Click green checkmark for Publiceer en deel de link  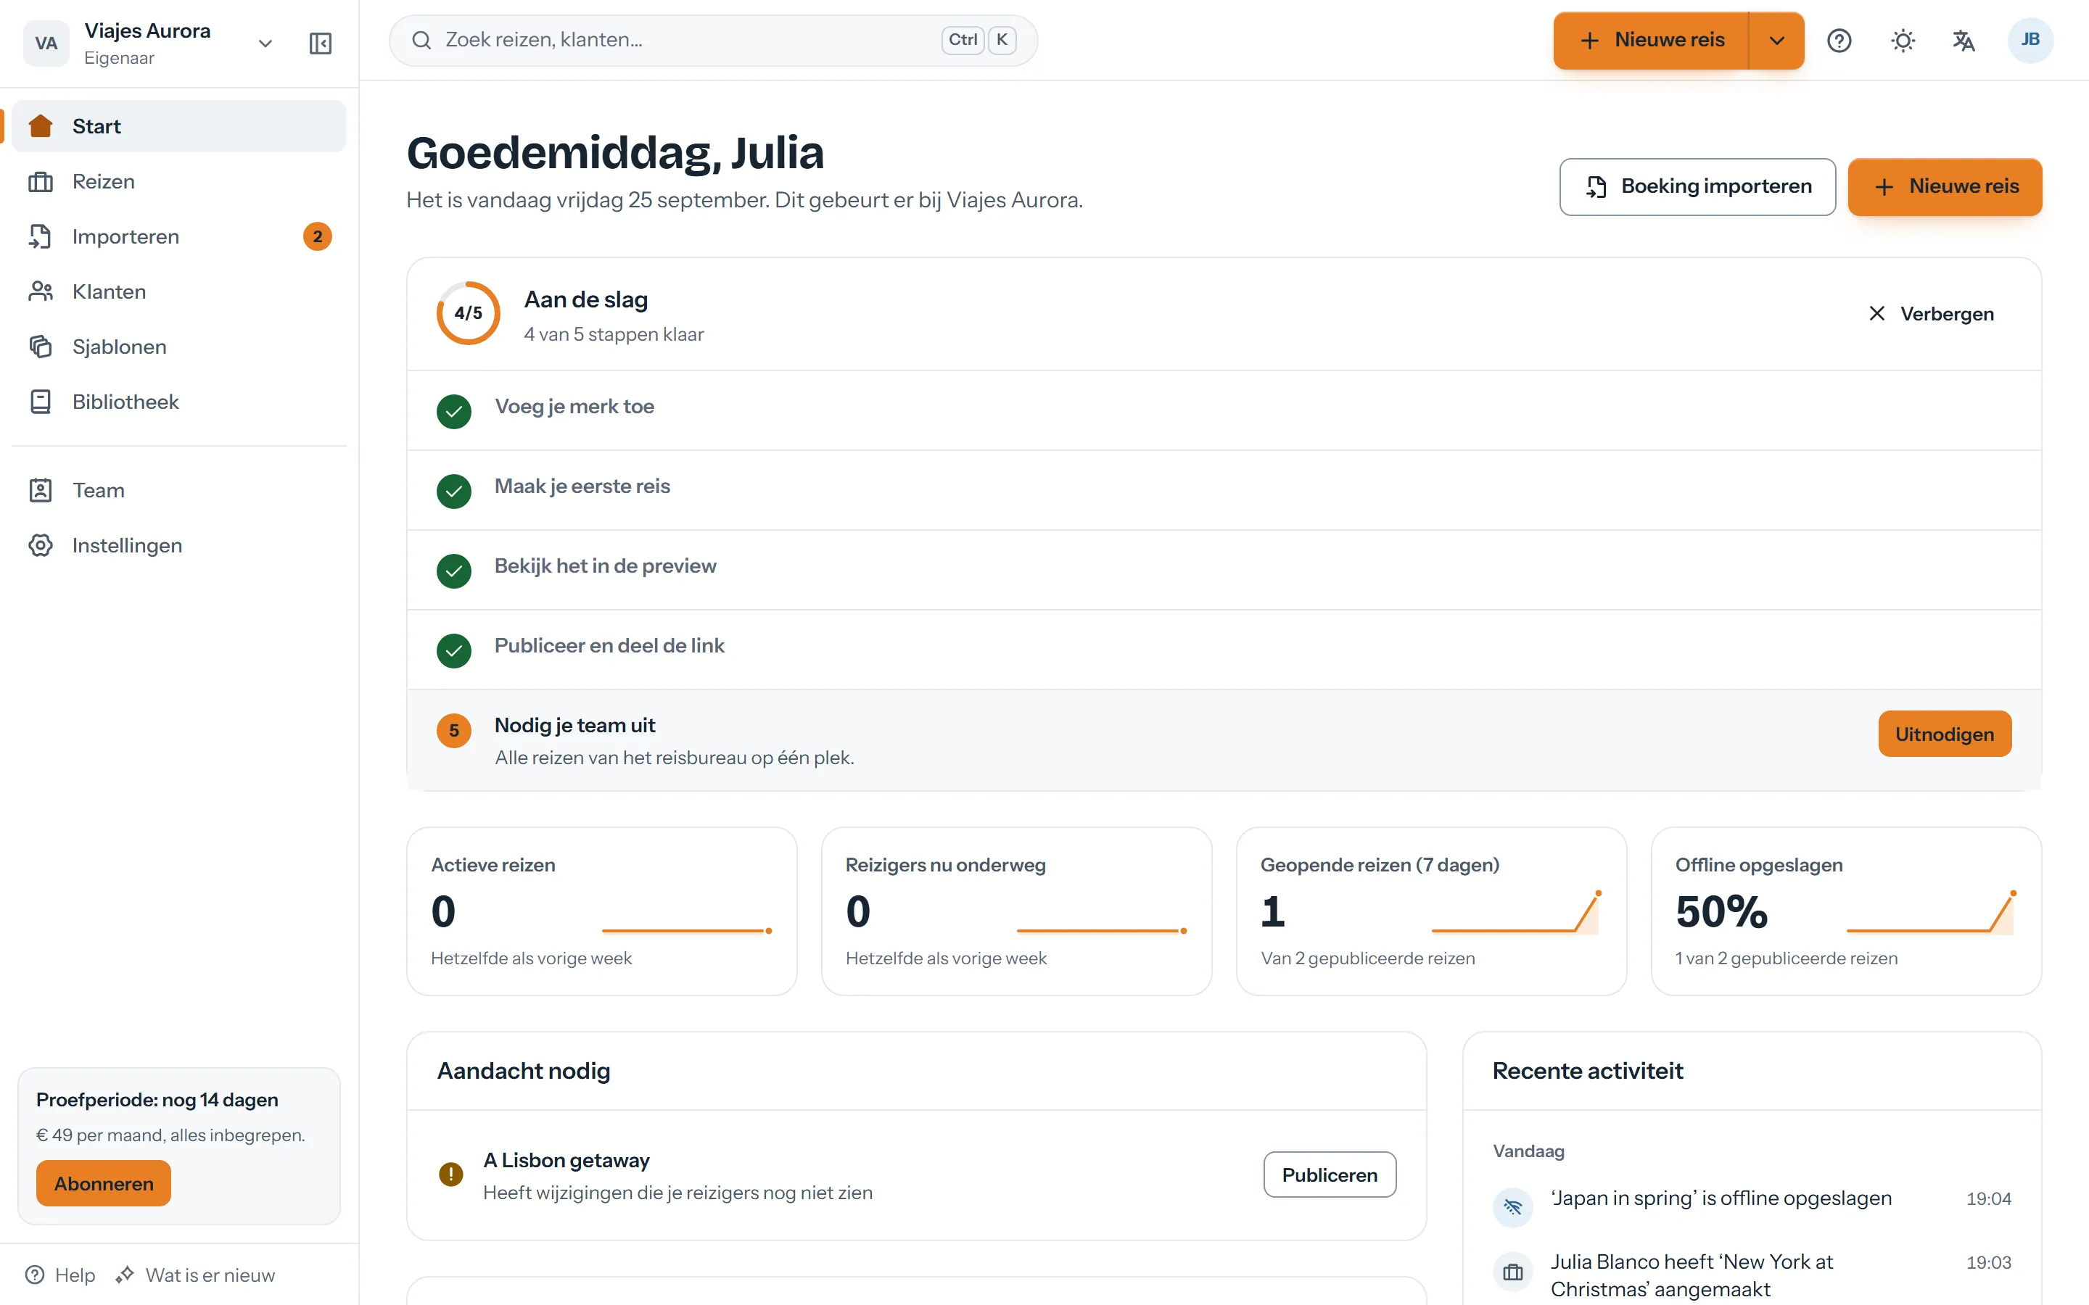454,651
